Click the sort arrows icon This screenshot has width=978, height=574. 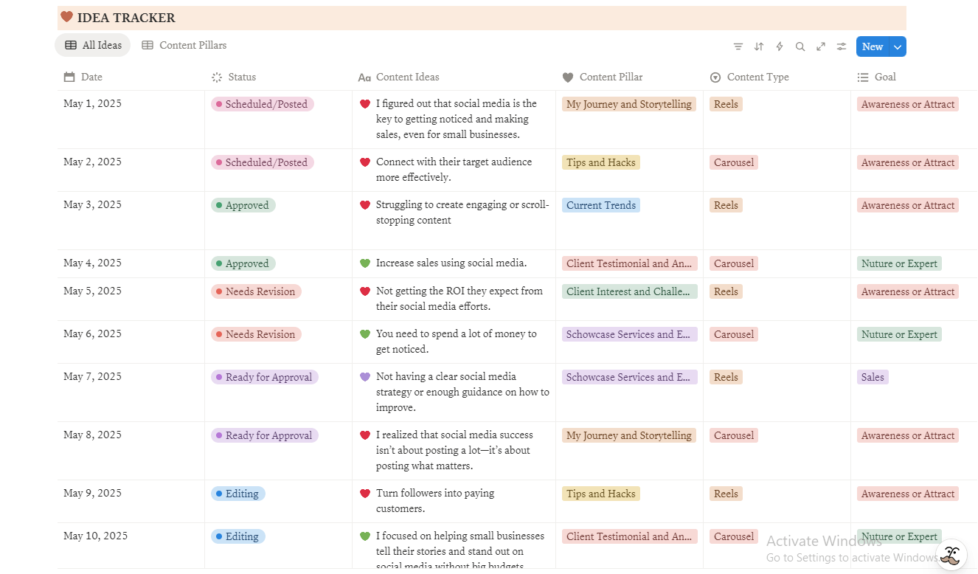[x=758, y=46]
